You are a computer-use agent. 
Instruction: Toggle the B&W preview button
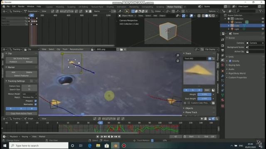coord(207,90)
